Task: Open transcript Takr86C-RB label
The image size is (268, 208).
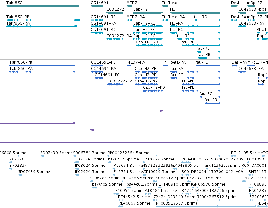Action: click(x=18, y=17)
